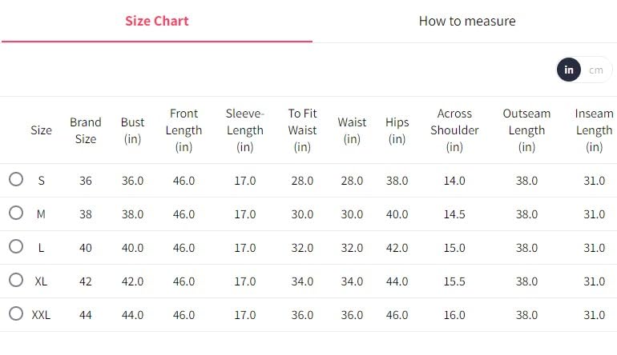The image size is (617, 355).
Task: Click the Outseam Length column header
Action: click(x=526, y=130)
